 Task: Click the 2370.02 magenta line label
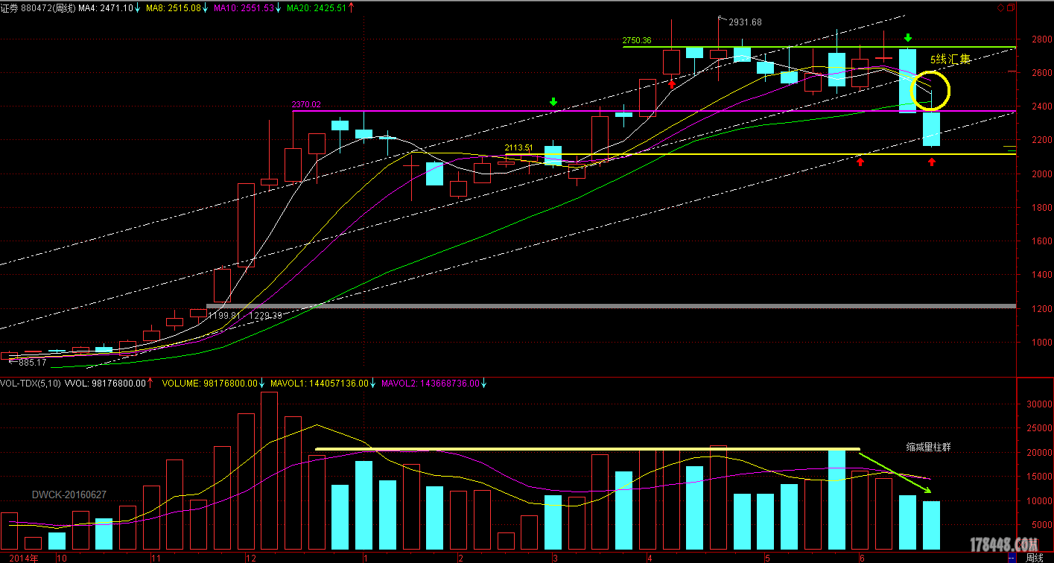tap(306, 105)
